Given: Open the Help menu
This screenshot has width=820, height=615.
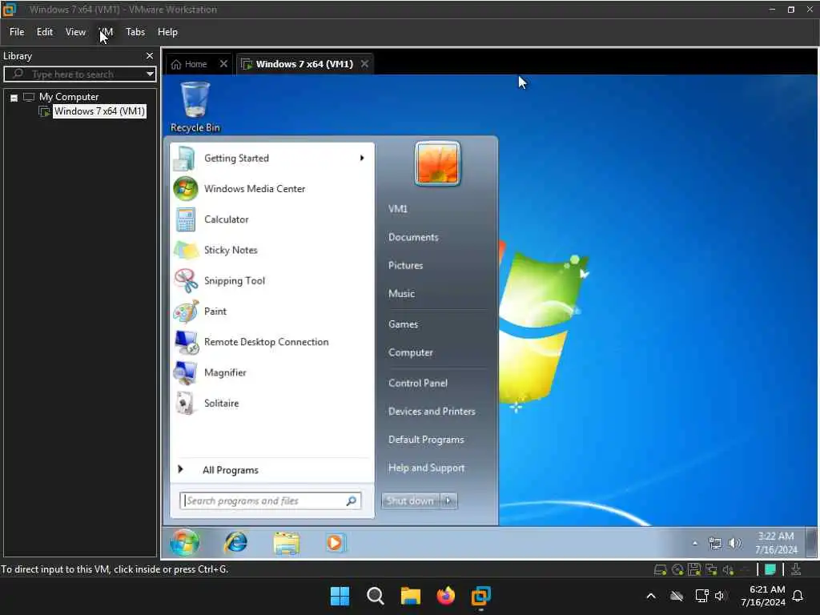Looking at the screenshot, I should tap(167, 32).
